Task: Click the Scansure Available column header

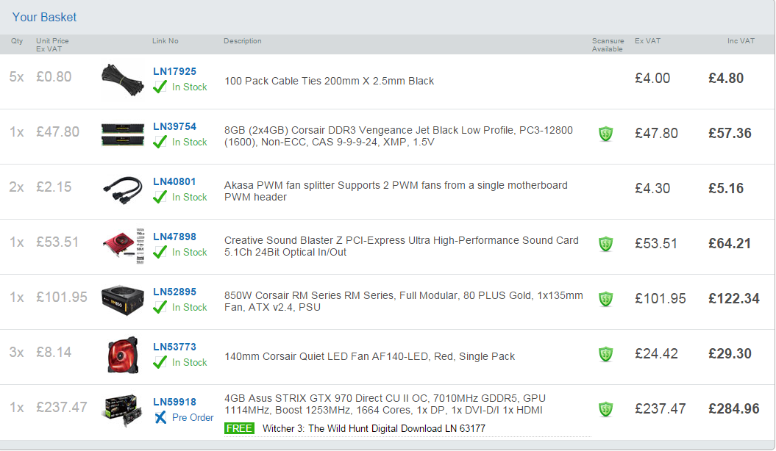Action: (608, 45)
